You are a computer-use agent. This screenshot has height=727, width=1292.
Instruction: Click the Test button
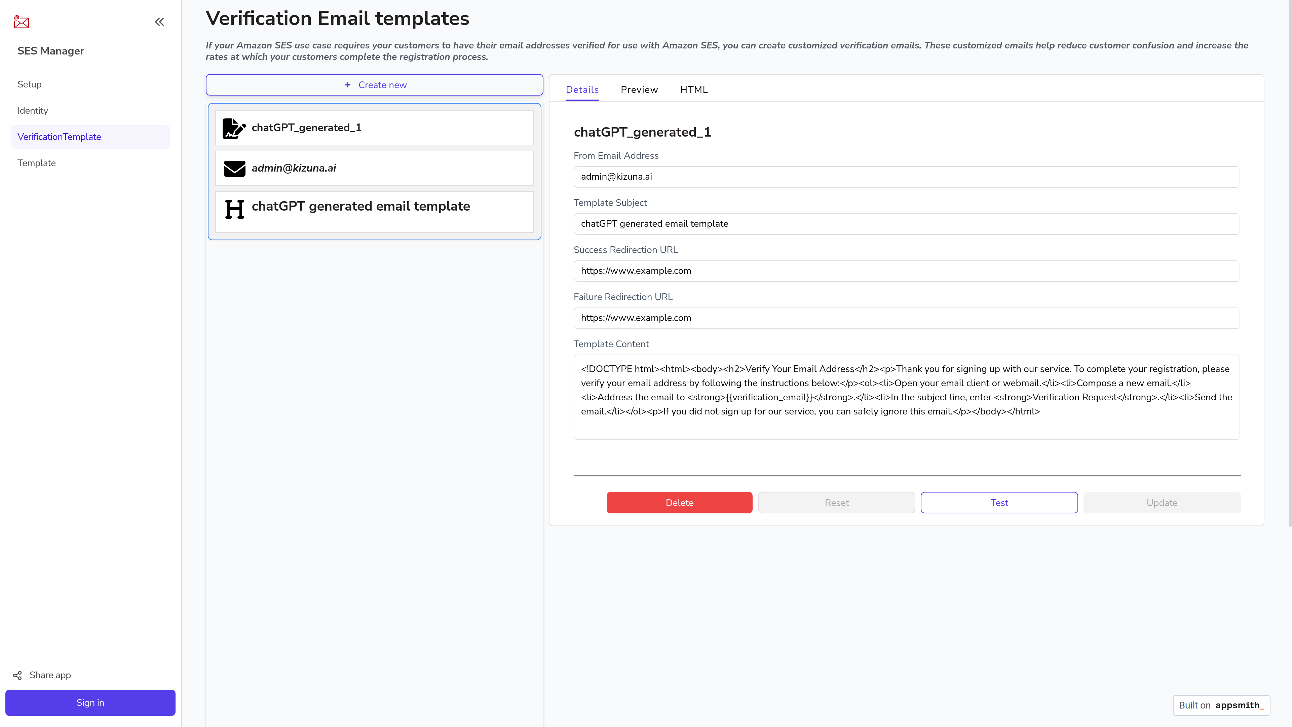point(998,503)
